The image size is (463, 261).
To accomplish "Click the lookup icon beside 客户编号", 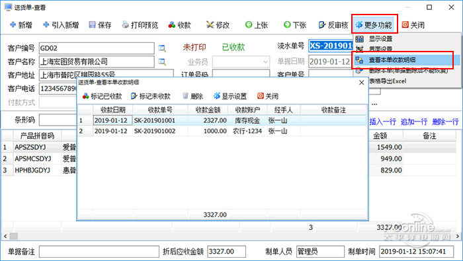I will (x=162, y=48).
